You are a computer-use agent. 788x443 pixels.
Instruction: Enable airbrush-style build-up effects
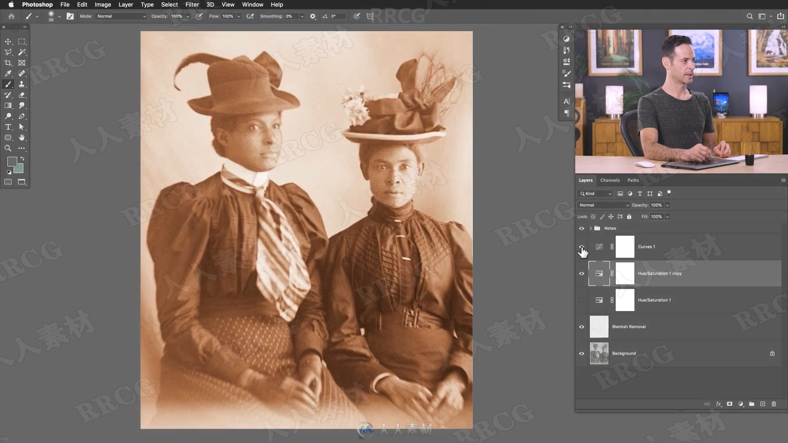(x=250, y=16)
